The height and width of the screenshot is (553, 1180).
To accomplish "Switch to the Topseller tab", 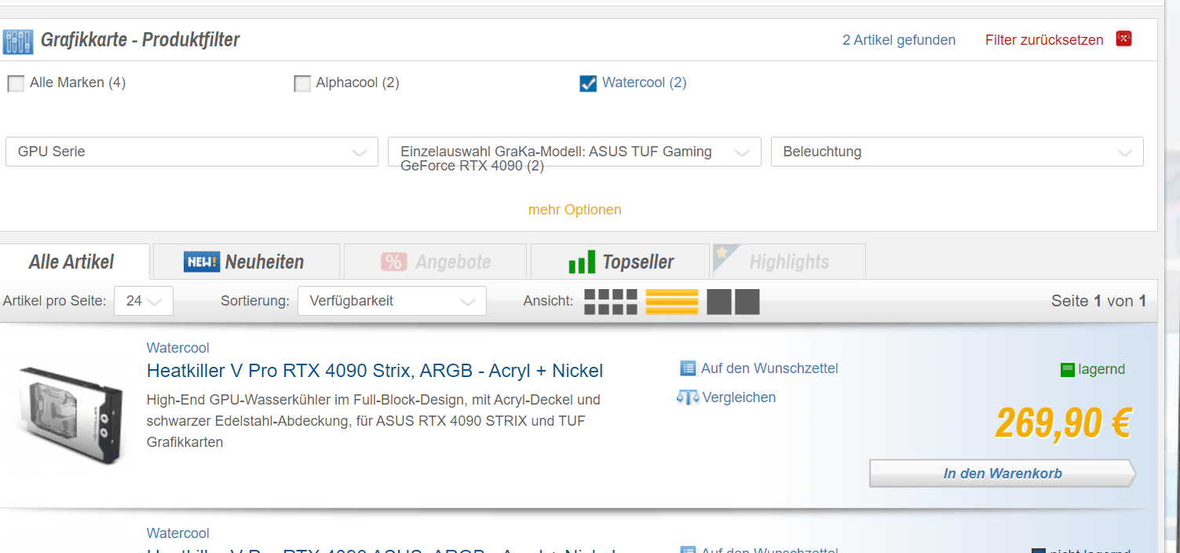I will 620,262.
